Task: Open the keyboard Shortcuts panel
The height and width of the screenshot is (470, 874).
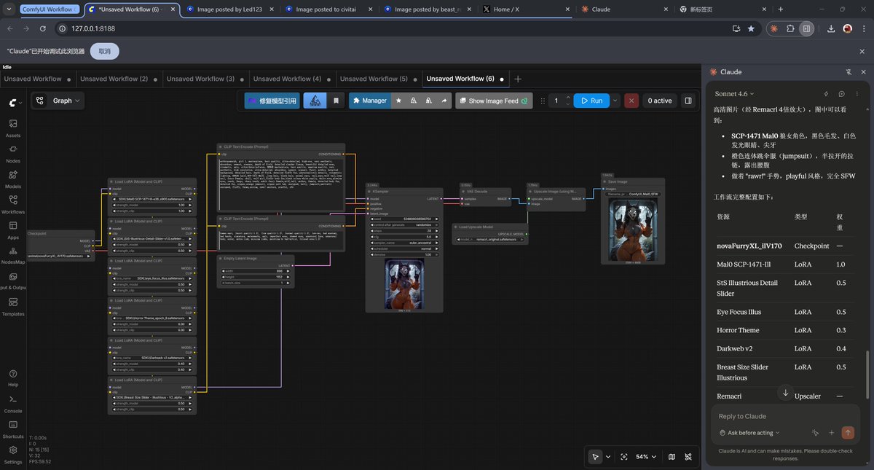Action: coord(13,430)
